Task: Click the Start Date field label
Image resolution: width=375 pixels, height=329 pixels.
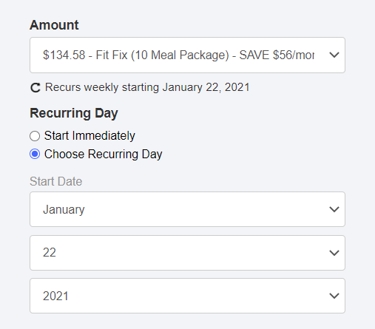Action: click(56, 181)
